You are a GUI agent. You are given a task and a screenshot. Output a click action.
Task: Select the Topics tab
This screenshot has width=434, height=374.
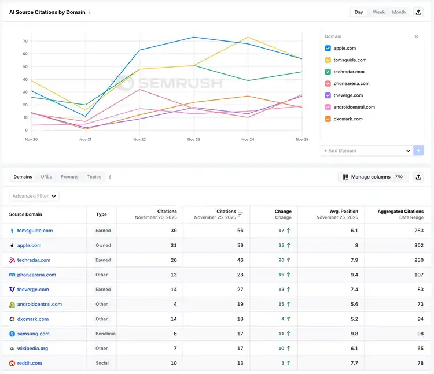[94, 177]
